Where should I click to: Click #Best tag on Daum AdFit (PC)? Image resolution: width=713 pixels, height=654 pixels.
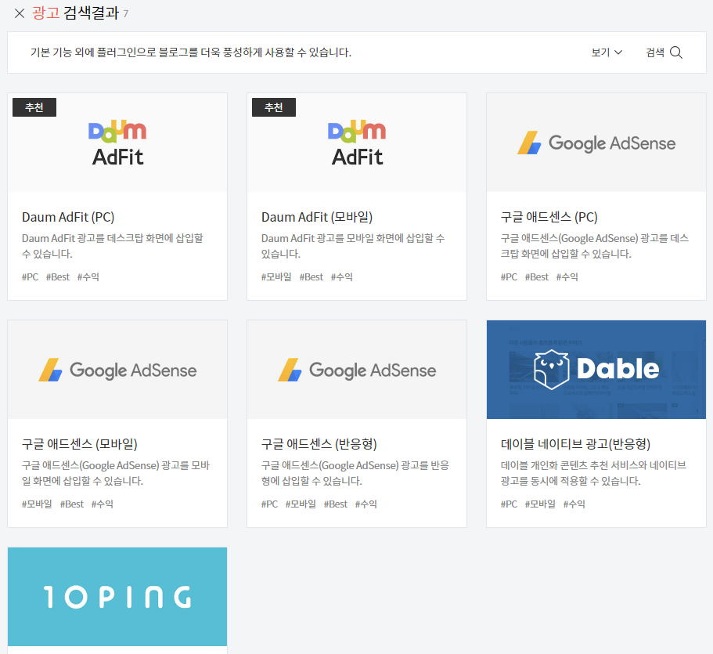coord(58,276)
